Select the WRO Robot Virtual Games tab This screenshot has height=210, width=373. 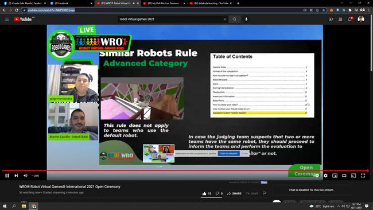115,3
